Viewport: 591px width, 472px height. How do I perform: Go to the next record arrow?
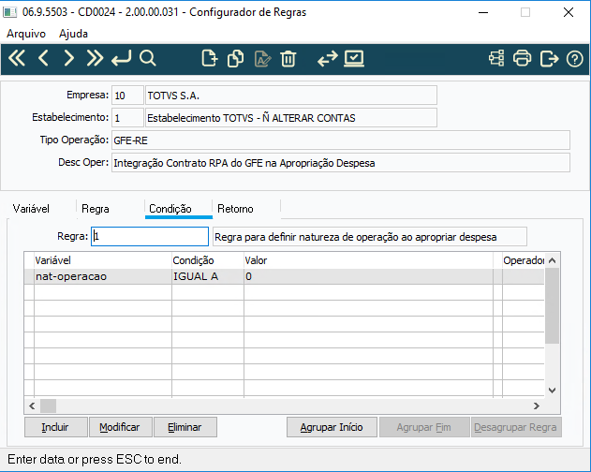point(68,58)
